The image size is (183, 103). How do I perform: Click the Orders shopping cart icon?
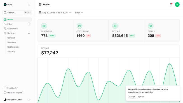click(151, 26)
